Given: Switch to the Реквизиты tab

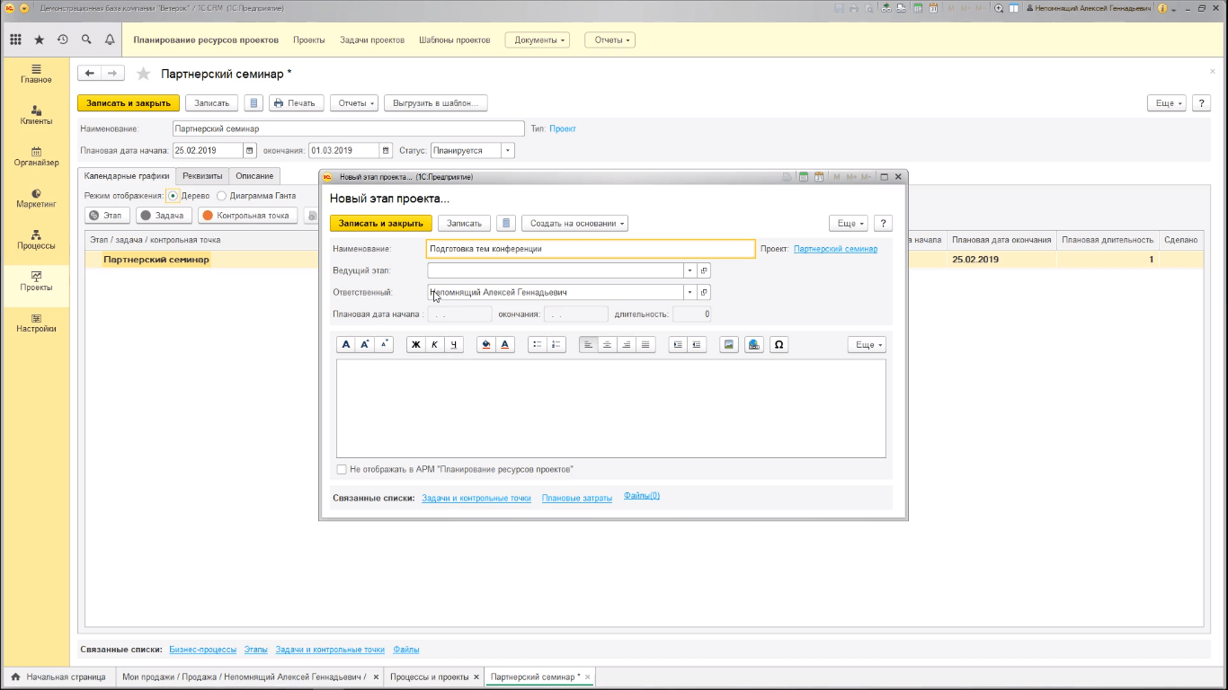Looking at the screenshot, I should (202, 175).
